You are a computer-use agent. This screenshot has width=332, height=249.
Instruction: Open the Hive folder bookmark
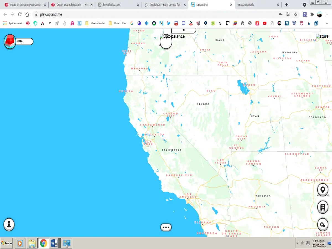coord(118,23)
